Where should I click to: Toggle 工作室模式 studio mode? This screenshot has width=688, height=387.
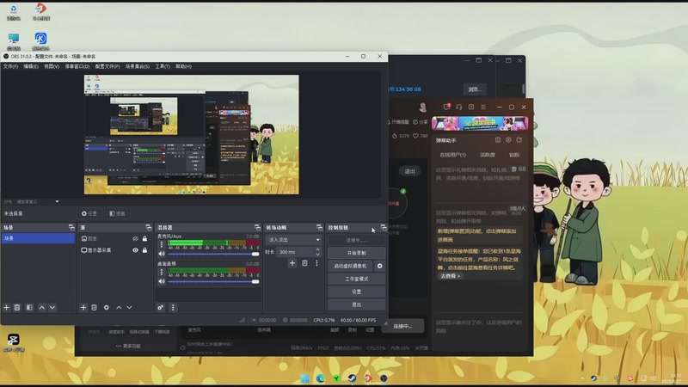tap(356, 279)
